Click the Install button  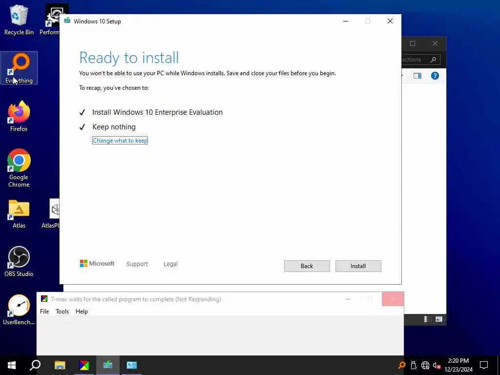coord(358,266)
